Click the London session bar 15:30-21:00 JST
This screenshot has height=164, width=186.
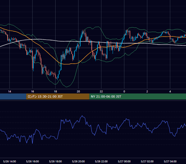pyautogui.click(x=58, y=96)
